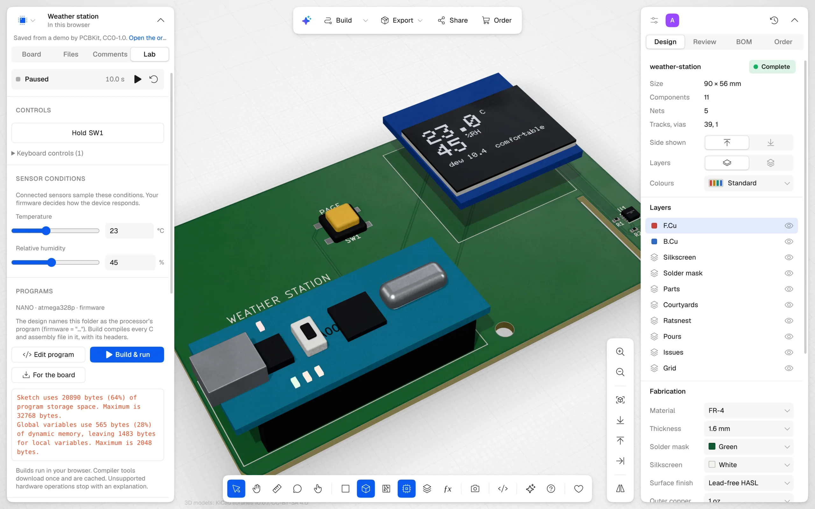Viewport: 815px width, 509px height.
Task: Select the comment bubble tool
Action: pos(297,488)
